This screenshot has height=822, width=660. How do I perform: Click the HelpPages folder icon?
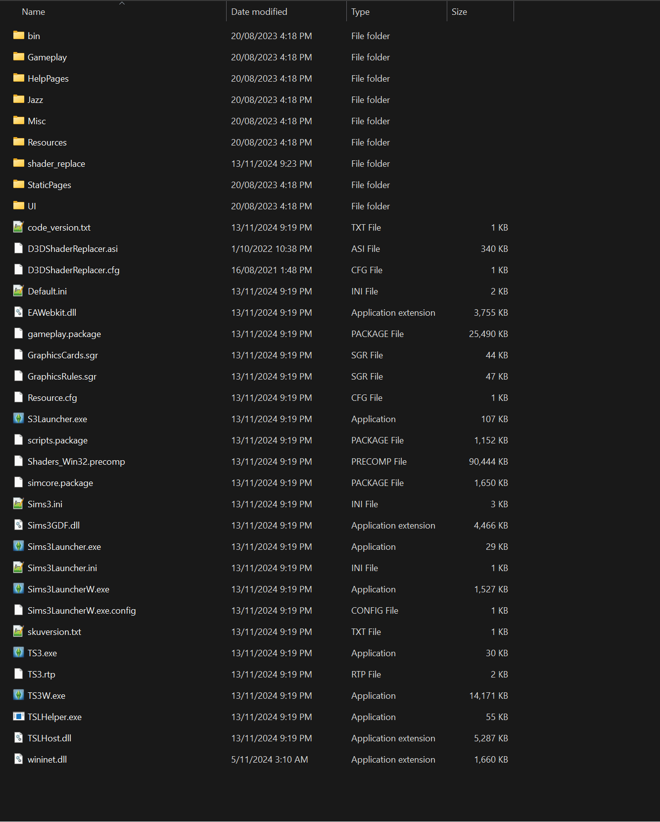(19, 78)
